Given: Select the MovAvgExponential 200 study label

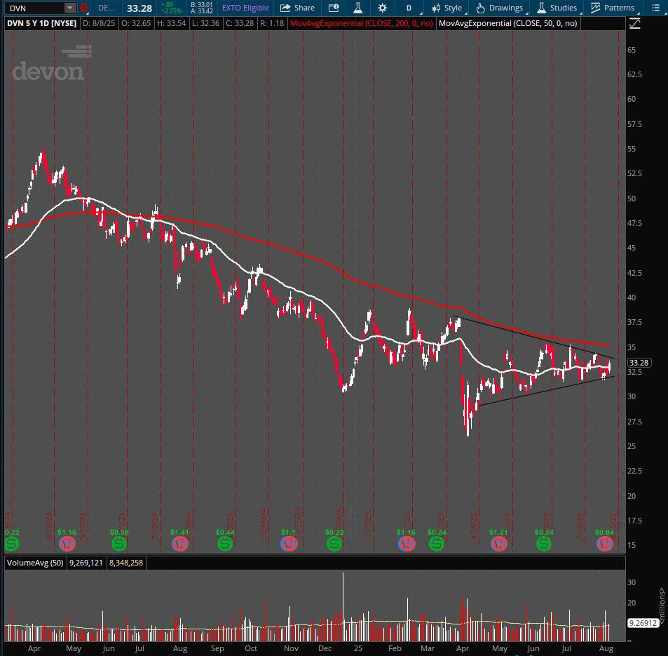Looking at the screenshot, I should pos(361,23).
